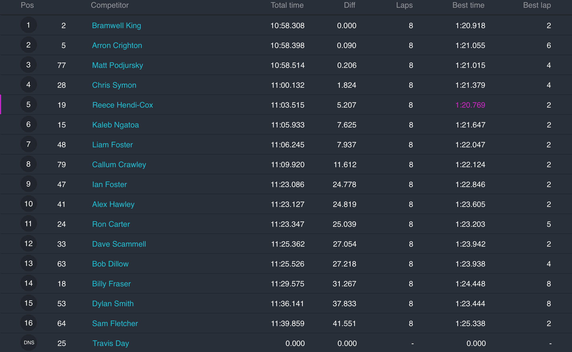Open Bramwell King competitor link
The image size is (572, 352).
coord(116,26)
